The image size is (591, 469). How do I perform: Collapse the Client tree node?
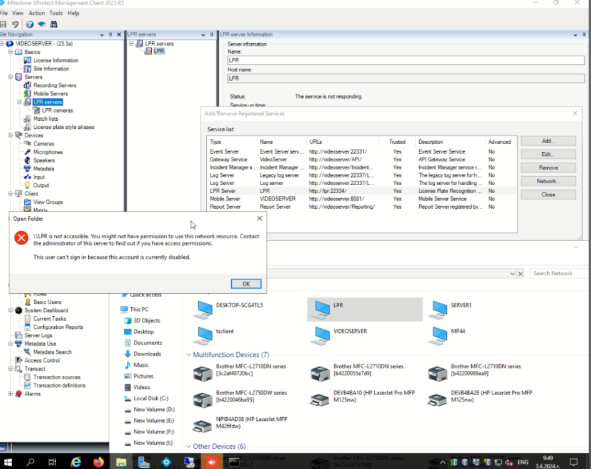[11, 194]
